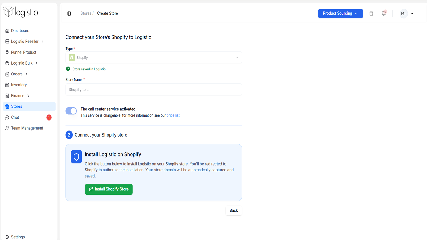Open the Type Shopify dropdown
Viewport: 427px width, 240px height.
click(154, 58)
